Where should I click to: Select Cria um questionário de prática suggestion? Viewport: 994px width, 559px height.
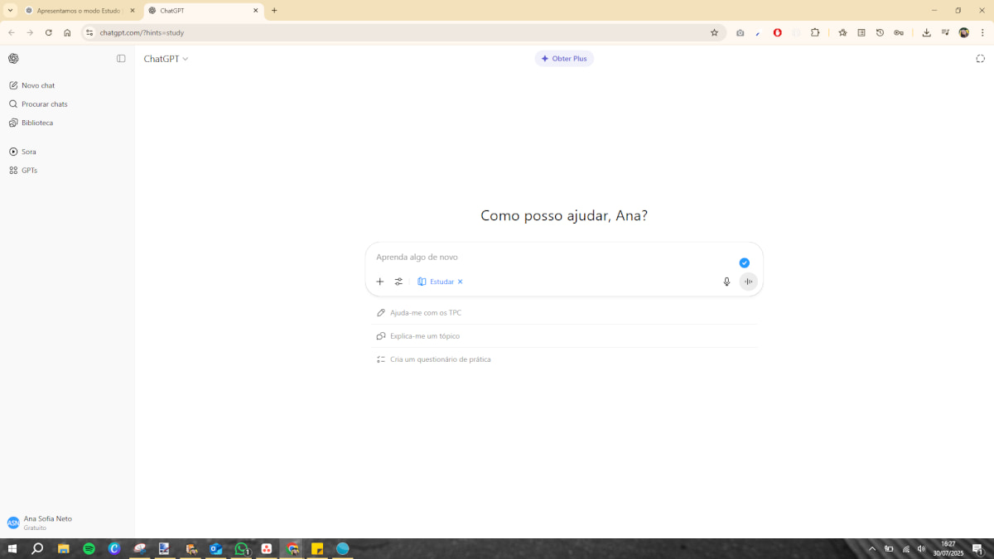coord(440,359)
